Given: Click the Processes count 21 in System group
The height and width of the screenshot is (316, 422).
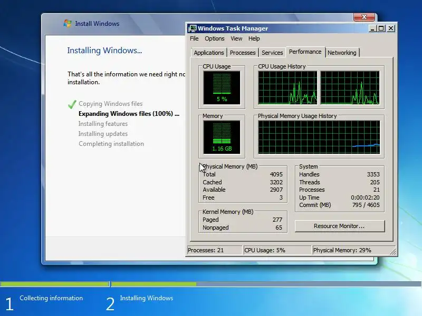Looking at the screenshot, I should (377, 190).
